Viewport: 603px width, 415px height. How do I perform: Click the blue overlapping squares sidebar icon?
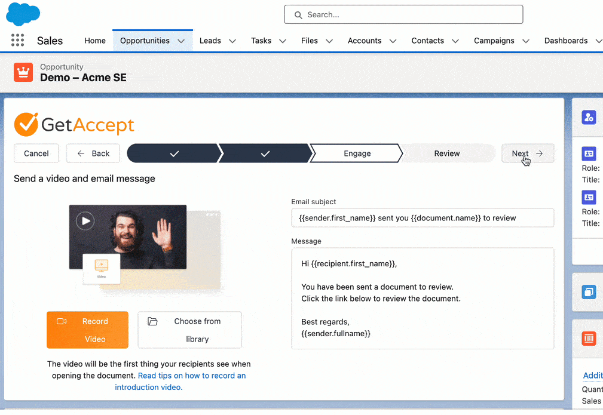pyautogui.click(x=589, y=292)
